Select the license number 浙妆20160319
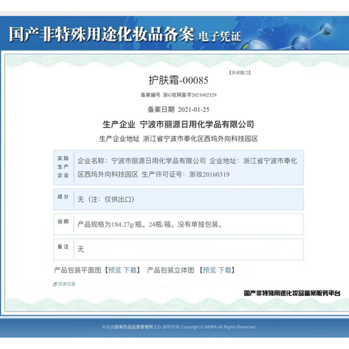349x349 pixels. pyautogui.click(x=209, y=174)
